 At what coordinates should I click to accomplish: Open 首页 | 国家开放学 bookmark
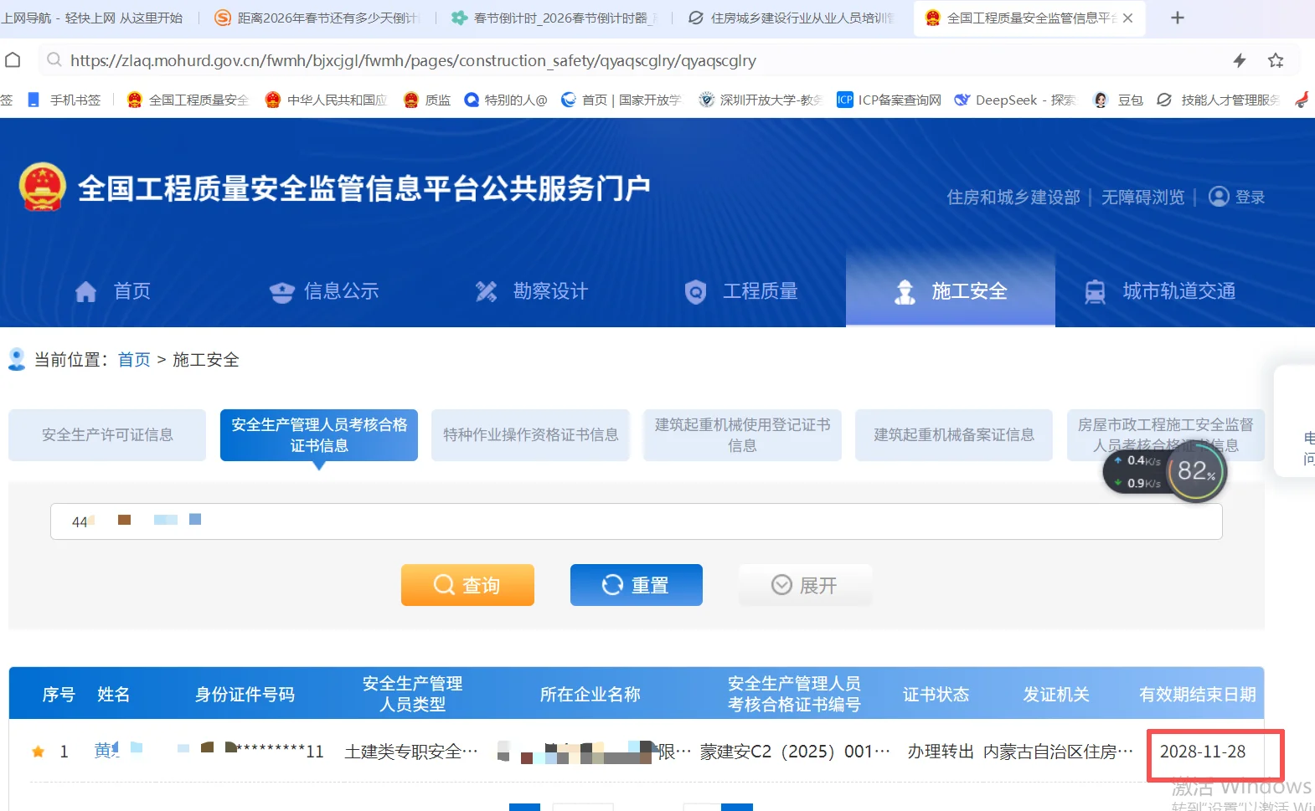point(621,100)
